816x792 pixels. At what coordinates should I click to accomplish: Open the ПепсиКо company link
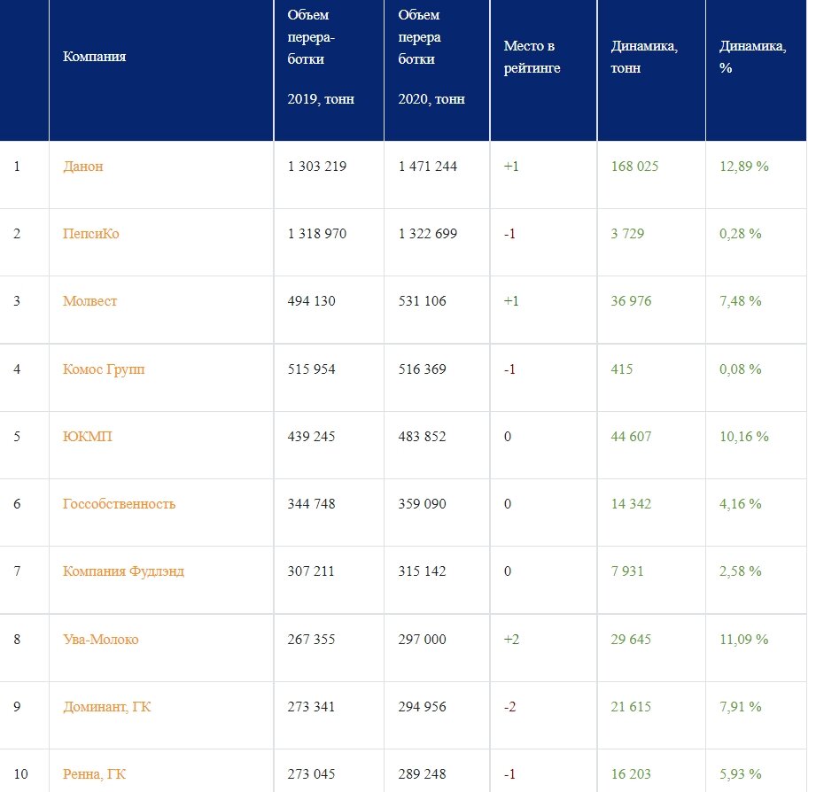[x=91, y=234]
